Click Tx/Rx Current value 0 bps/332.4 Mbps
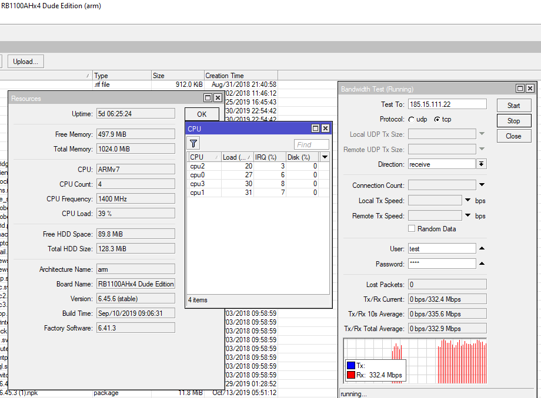 tap(447, 299)
